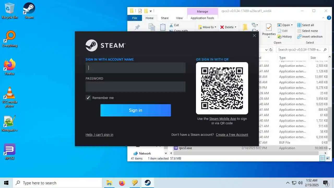Screen dimensions: 334x188
Task: Open the Delete dropdown arrow
Action: click(235, 27)
